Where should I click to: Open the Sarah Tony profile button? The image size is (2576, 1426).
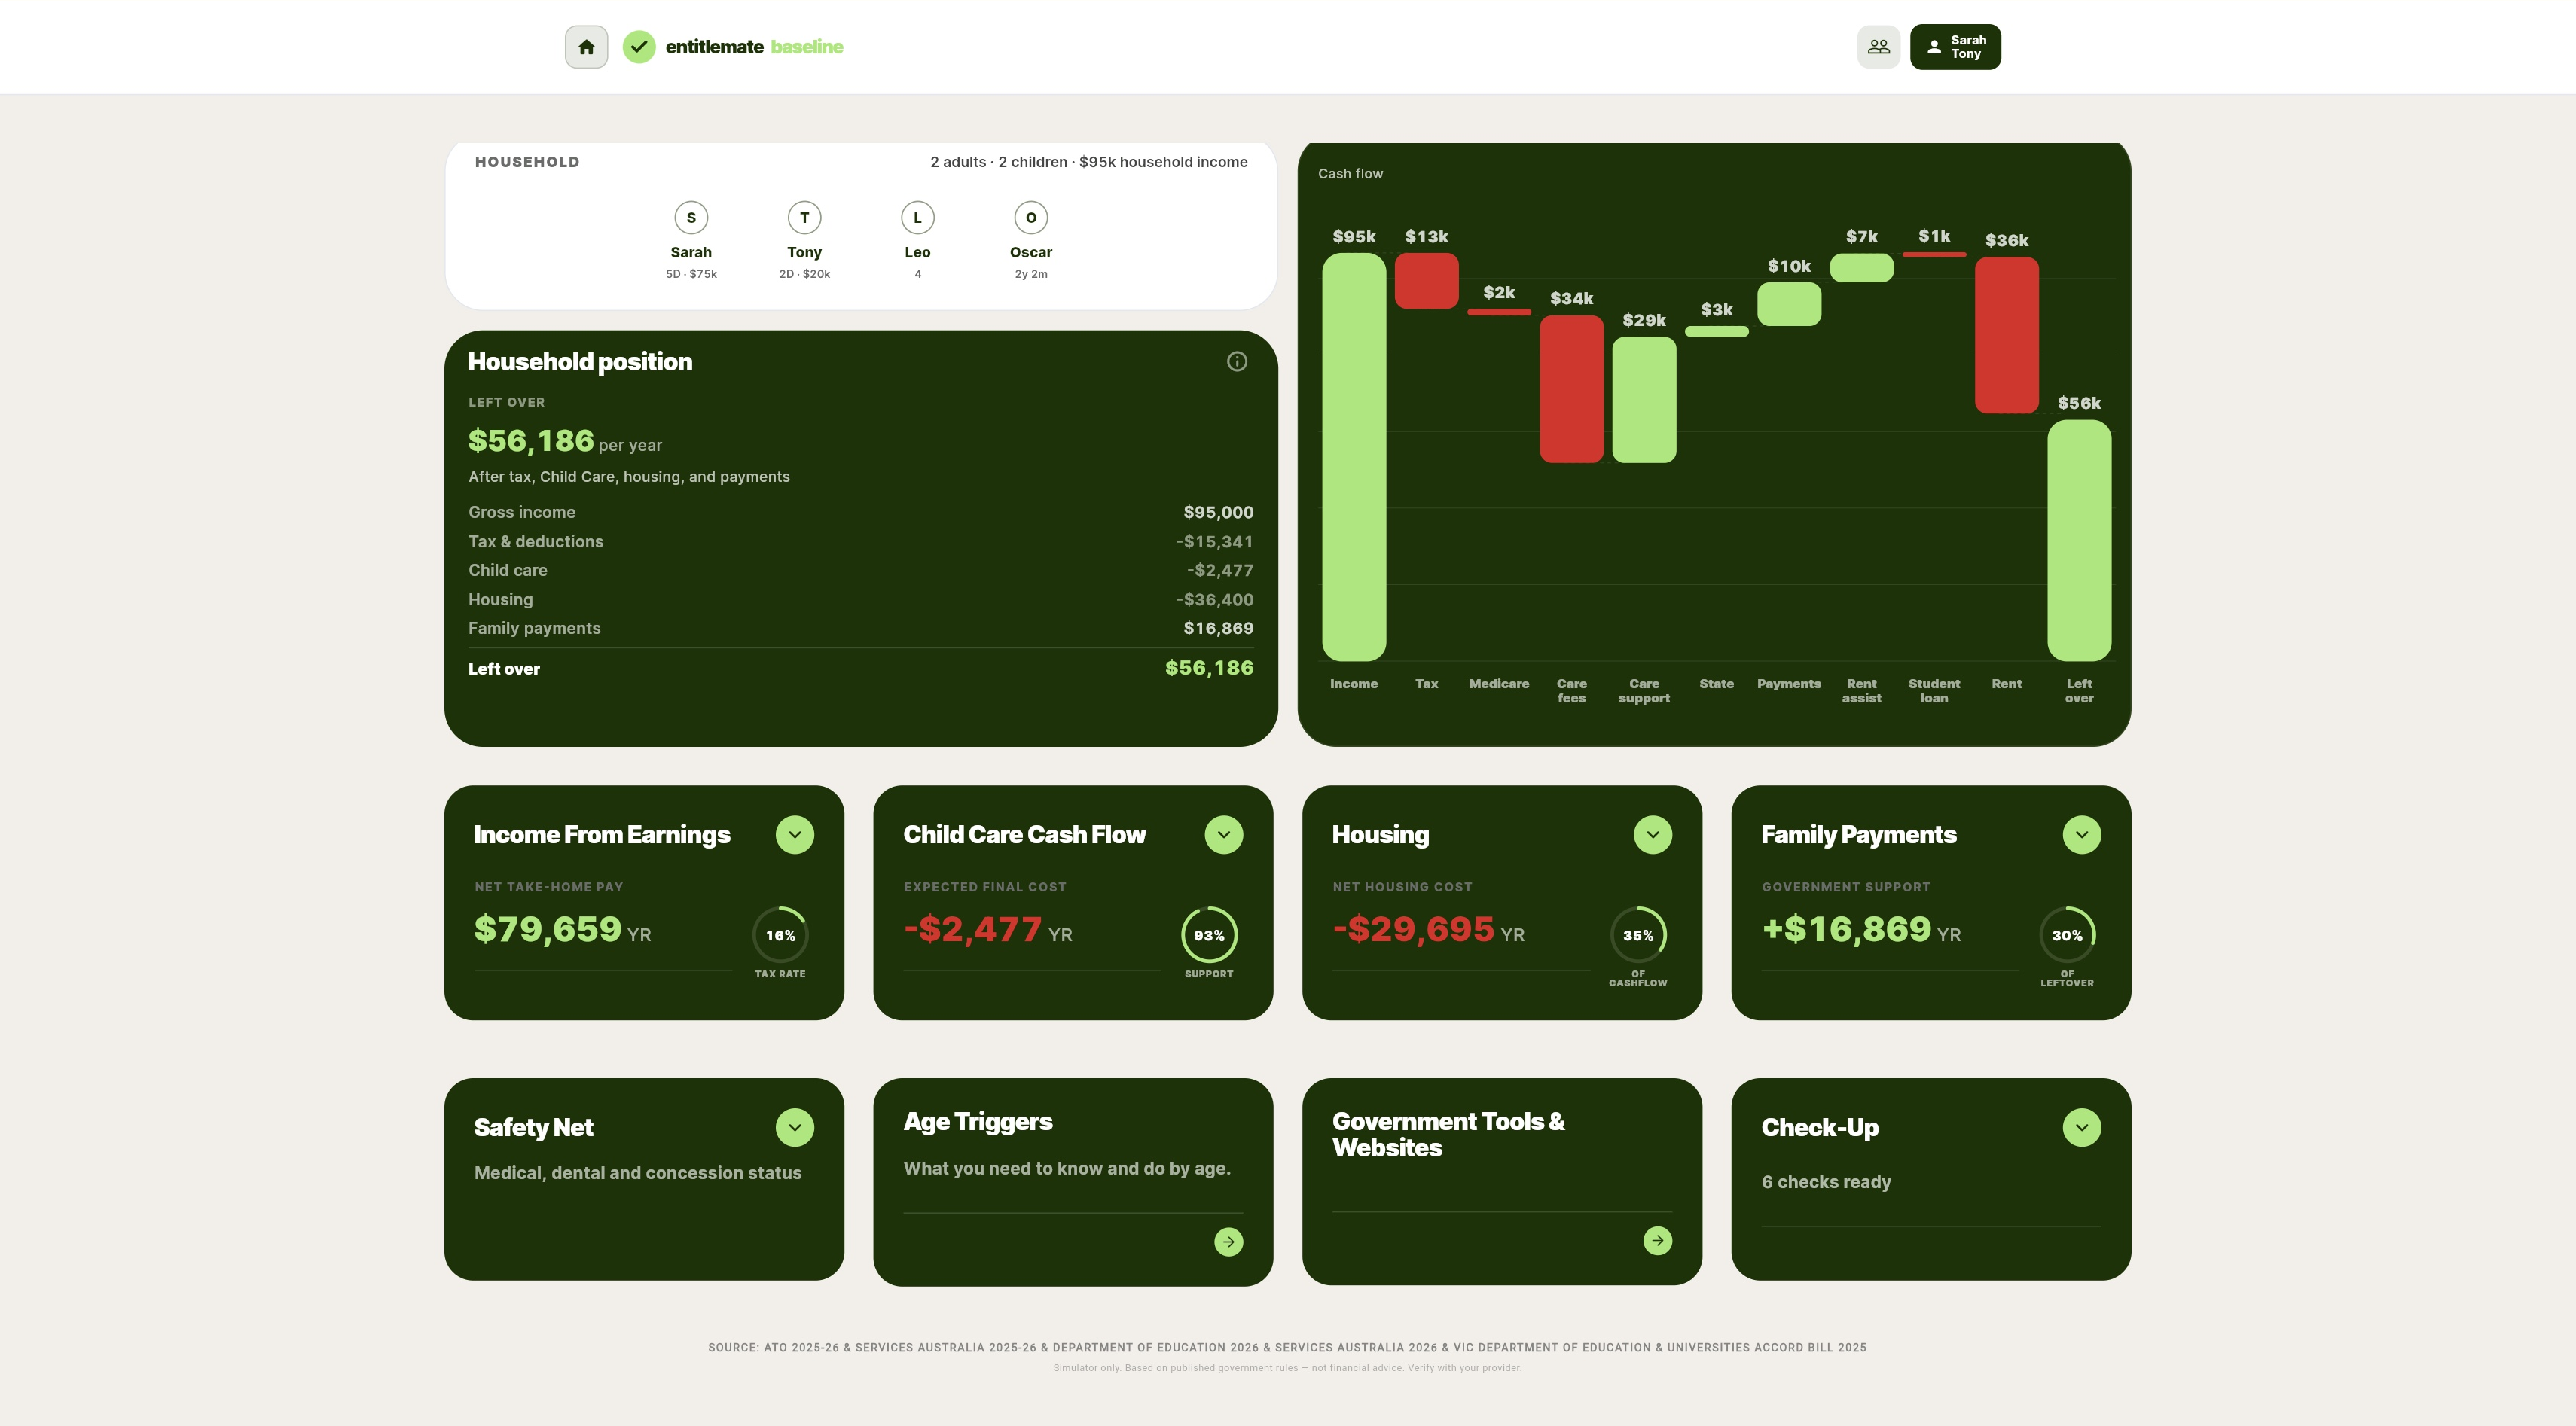pyautogui.click(x=1955, y=47)
